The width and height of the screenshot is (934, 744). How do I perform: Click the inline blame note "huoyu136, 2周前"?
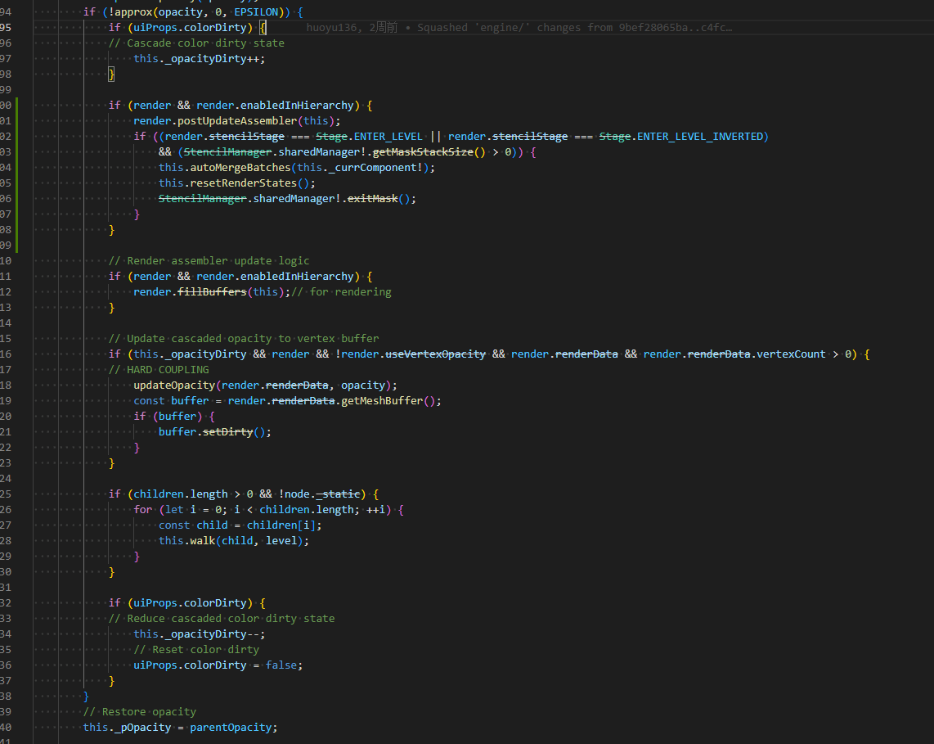click(x=352, y=28)
